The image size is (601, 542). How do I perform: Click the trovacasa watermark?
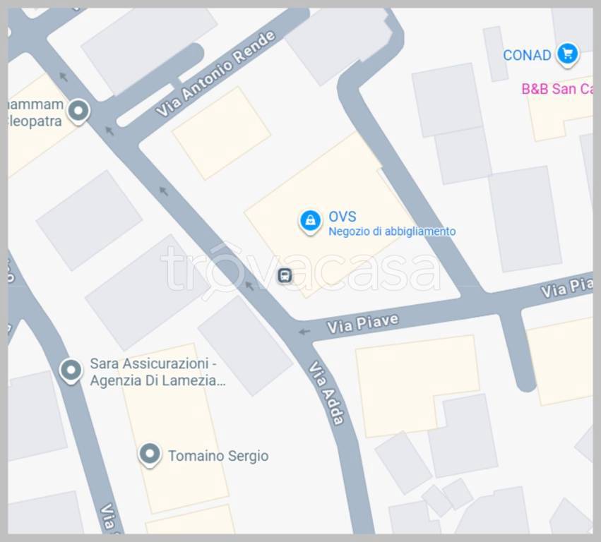pos(301,269)
